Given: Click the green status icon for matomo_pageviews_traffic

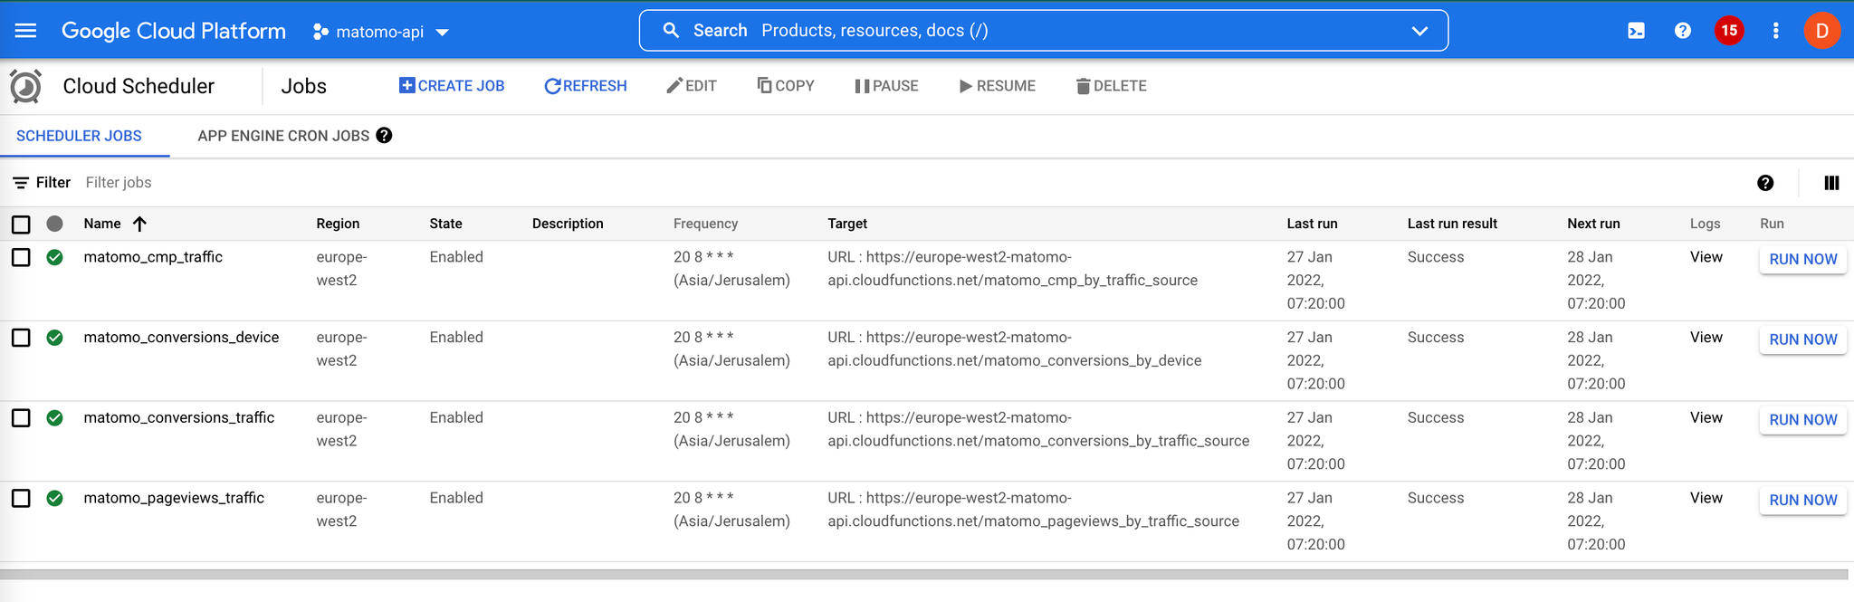Looking at the screenshot, I should [55, 498].
